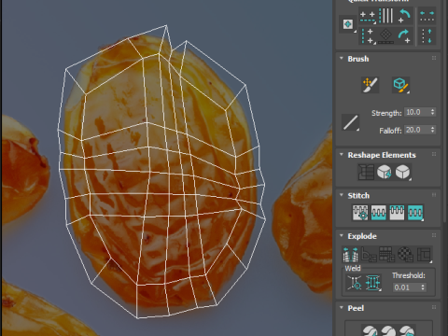Viewport: 448px width, 336px height.
Task: Click the Falloff value field
Action: click(416, 130)
